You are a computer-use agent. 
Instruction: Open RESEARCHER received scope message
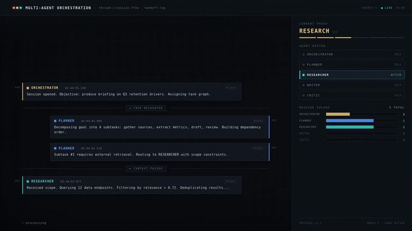coord(132,185)
